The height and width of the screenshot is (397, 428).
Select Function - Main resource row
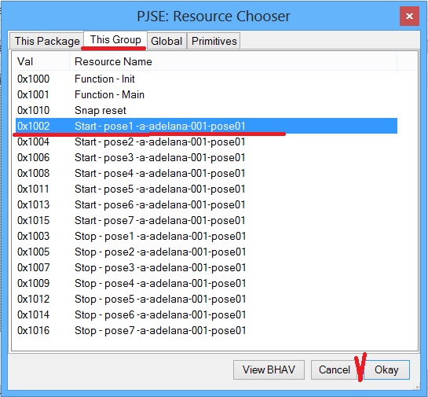click(x=206, y=94)
